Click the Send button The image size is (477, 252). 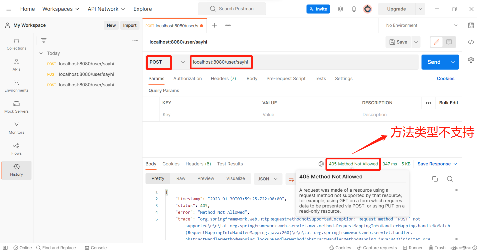pyautogui.click(x=434, y=62)
